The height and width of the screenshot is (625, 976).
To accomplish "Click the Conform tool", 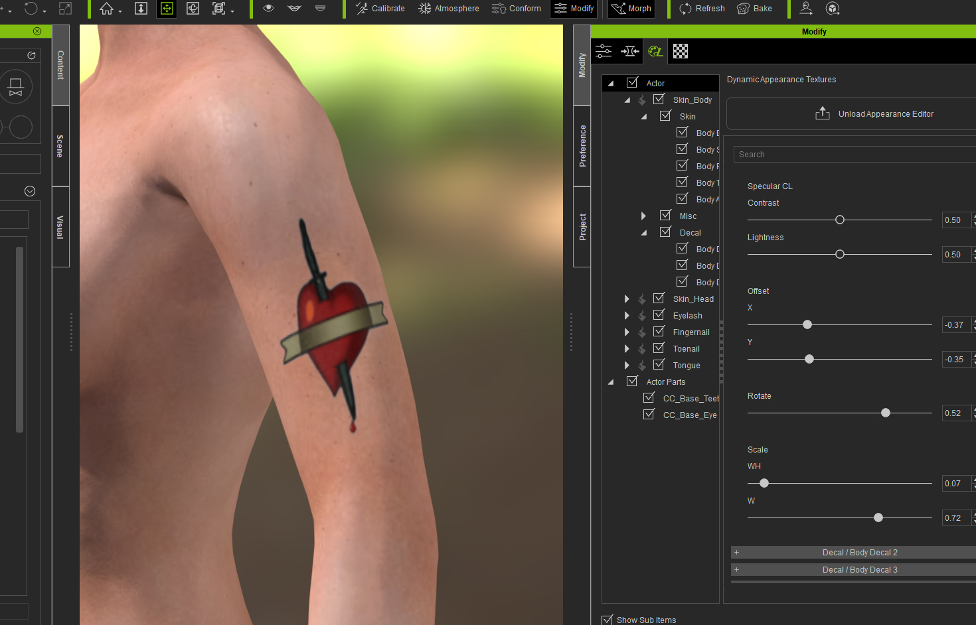I will [x=517, y=9].
